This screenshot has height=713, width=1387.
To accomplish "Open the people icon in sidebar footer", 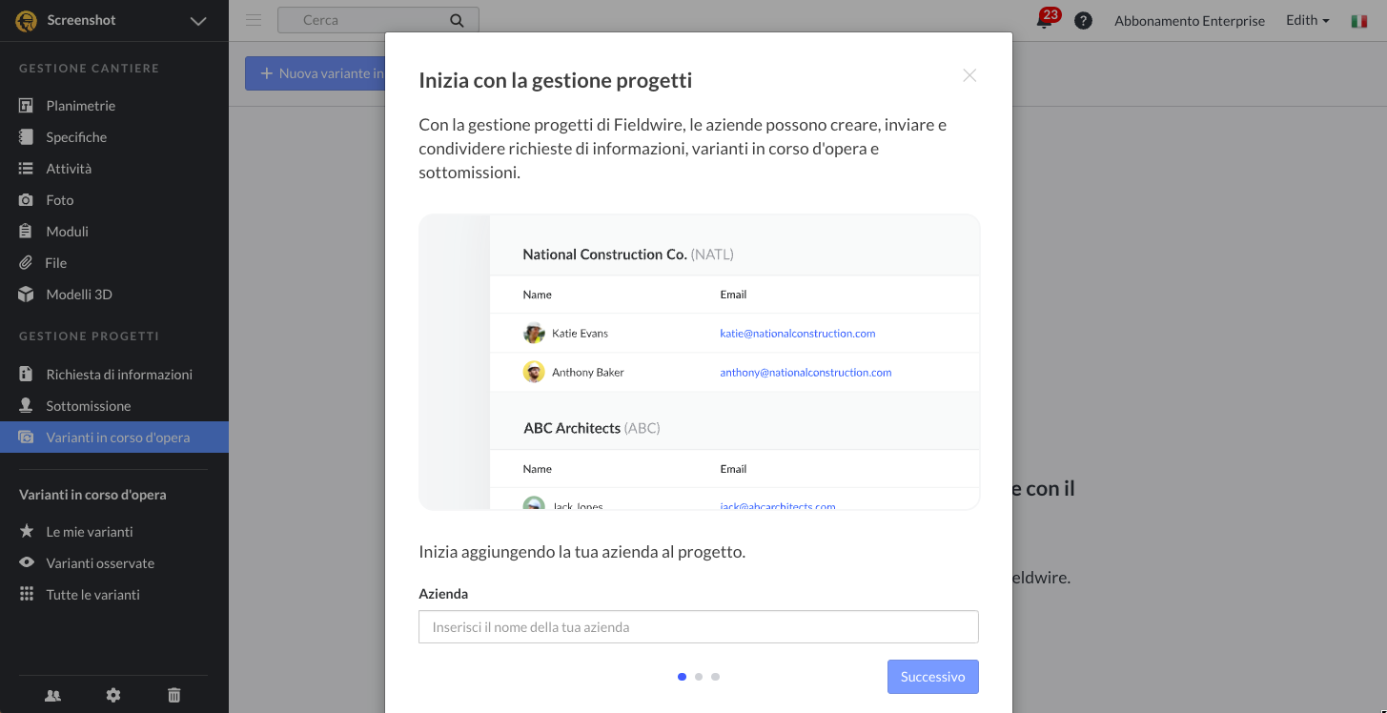I will (53, 696).
